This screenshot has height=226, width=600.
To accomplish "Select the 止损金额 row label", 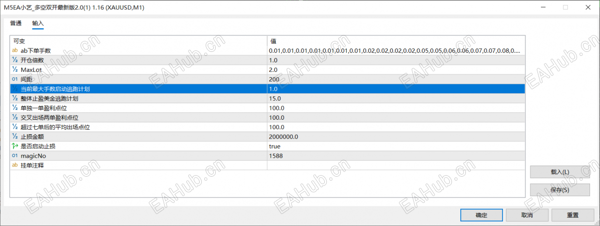I will (33, 137).
